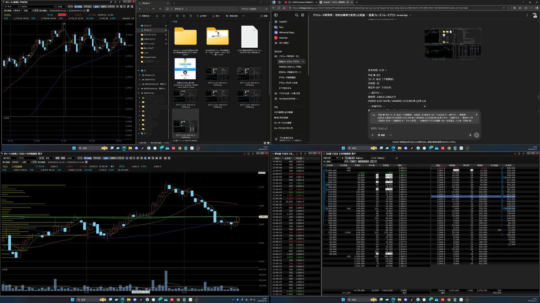This screenshot has width=540, height=303.
Task: Click the plus attach icon in the message box
Action: point(373,135)
